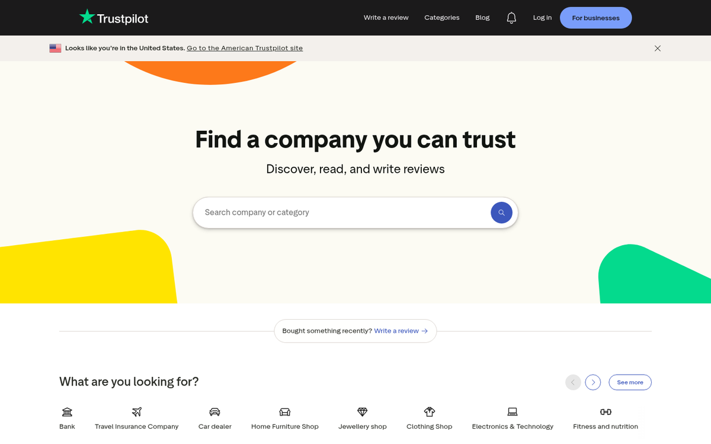Click the left carousel arrow
The image size is (711, 444).
coord(572,382)
